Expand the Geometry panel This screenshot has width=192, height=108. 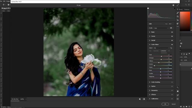click(x=150, y=91)
